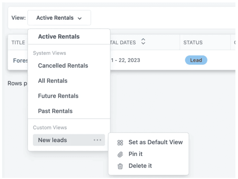Click the blue Lead status badge

click(x=196, y=60)
